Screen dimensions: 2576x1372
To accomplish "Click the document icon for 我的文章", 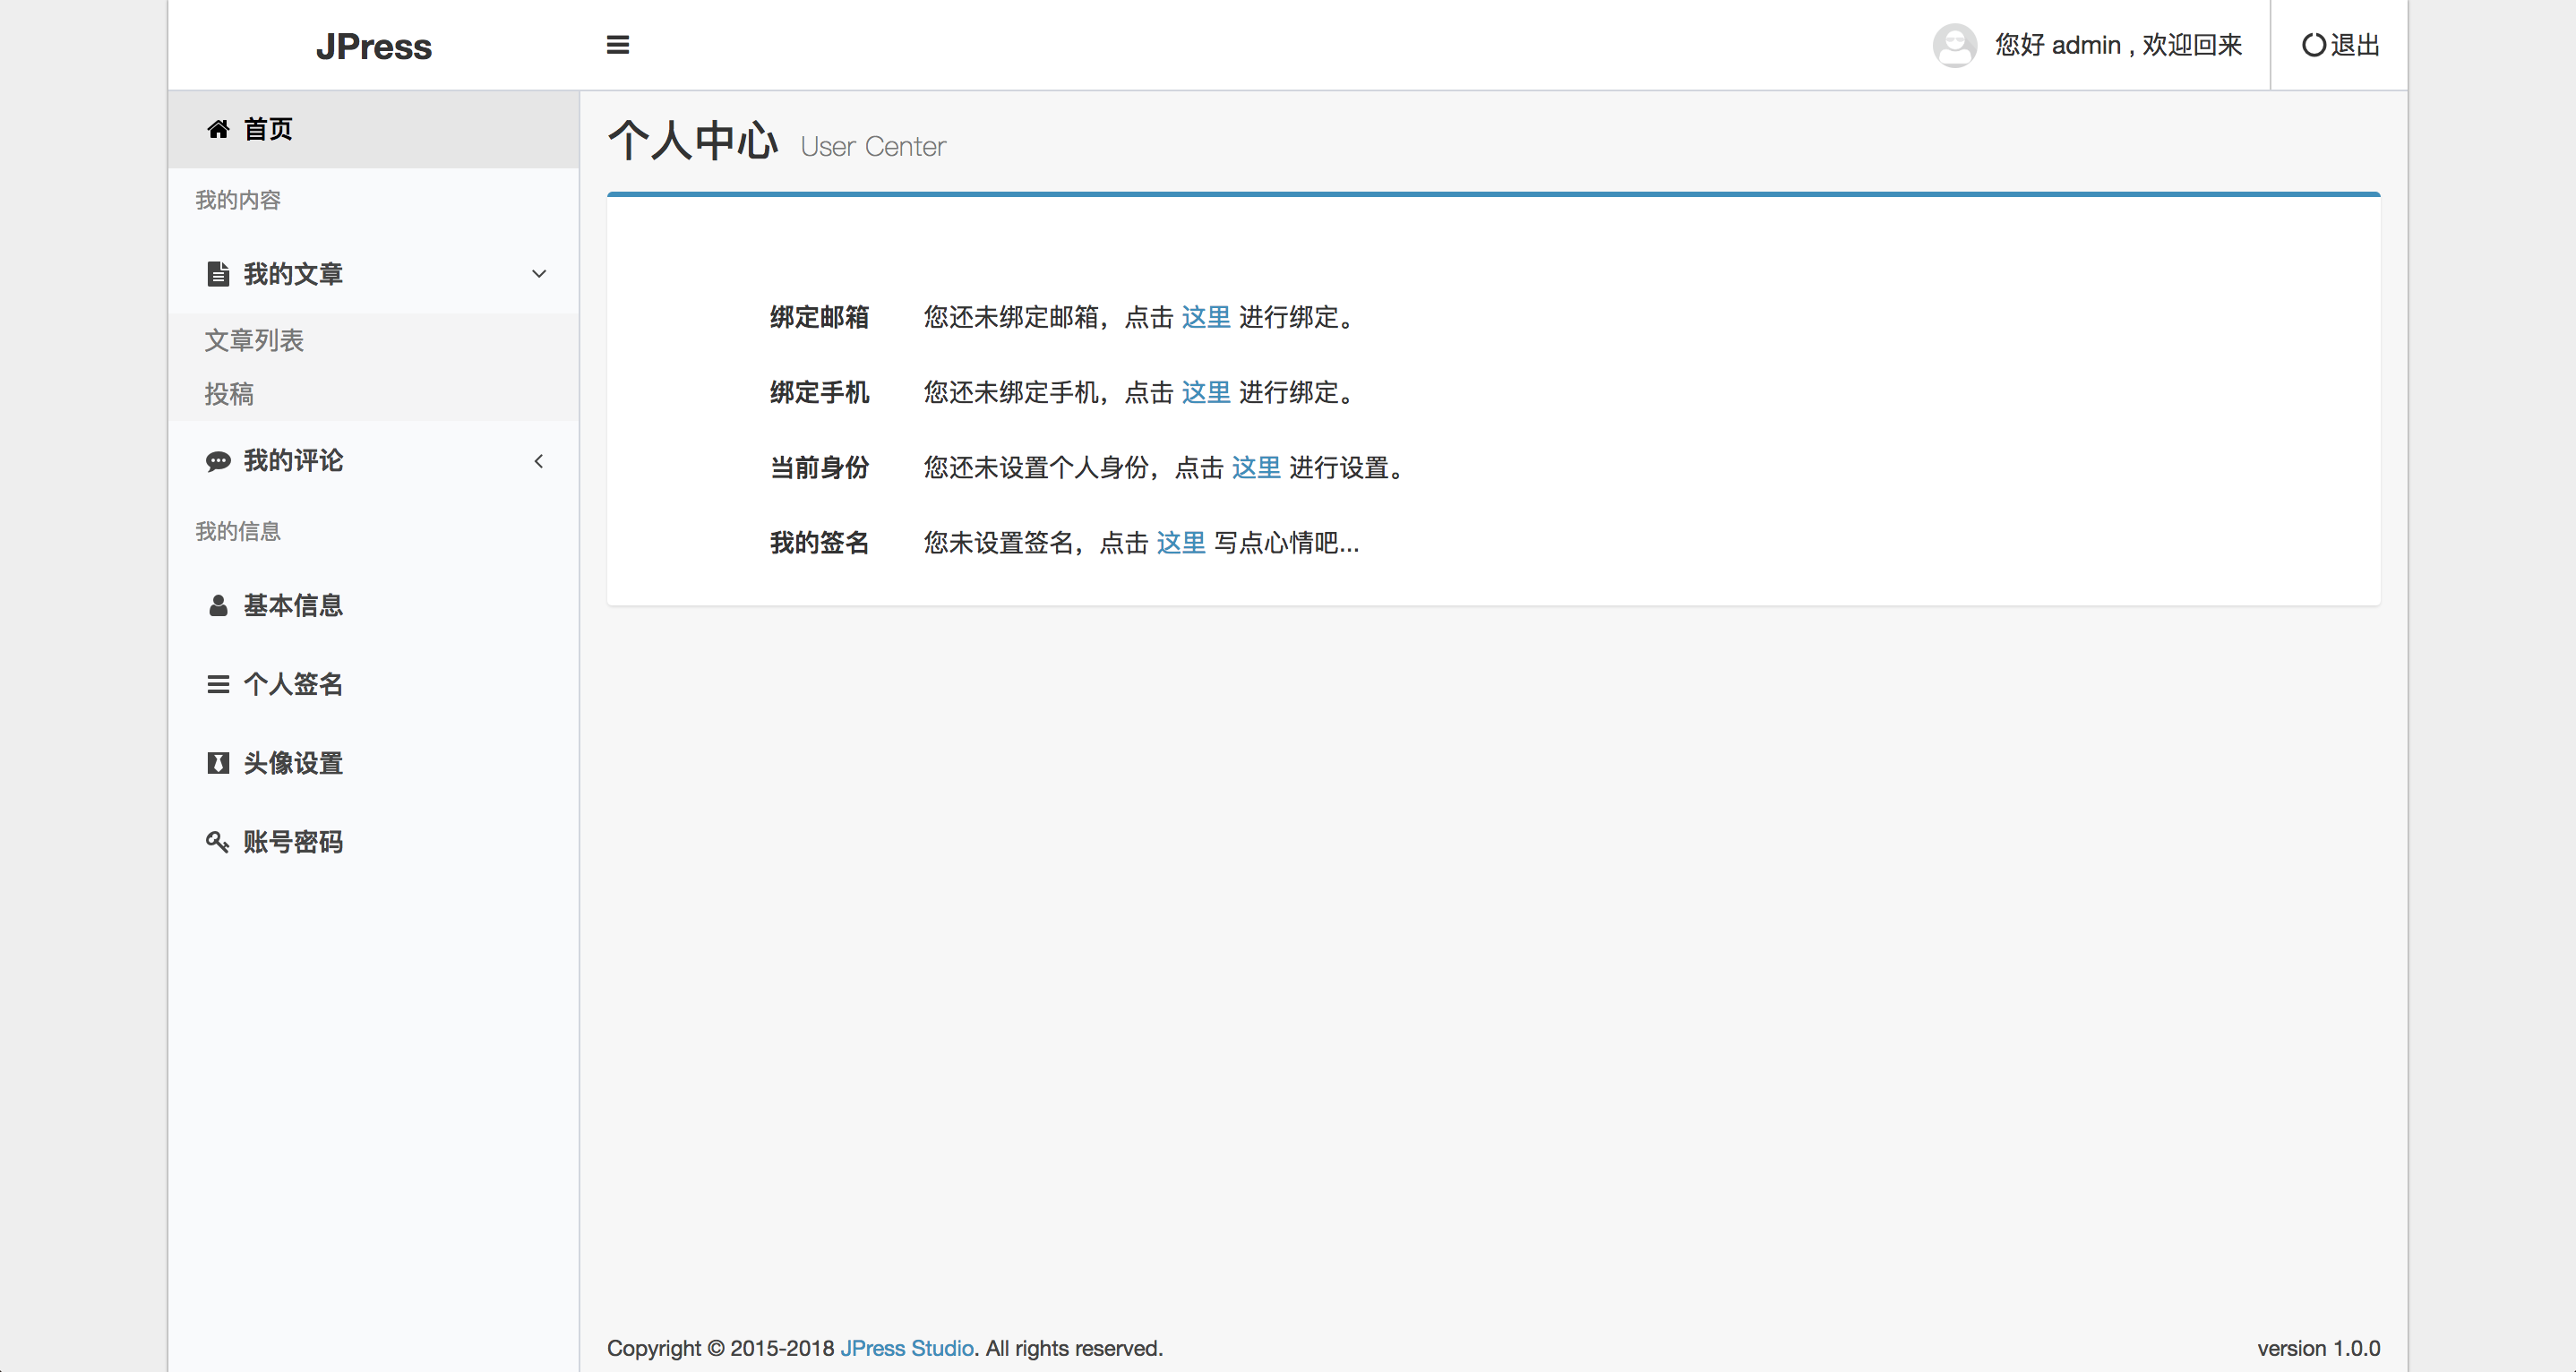I will coord(218,274).
